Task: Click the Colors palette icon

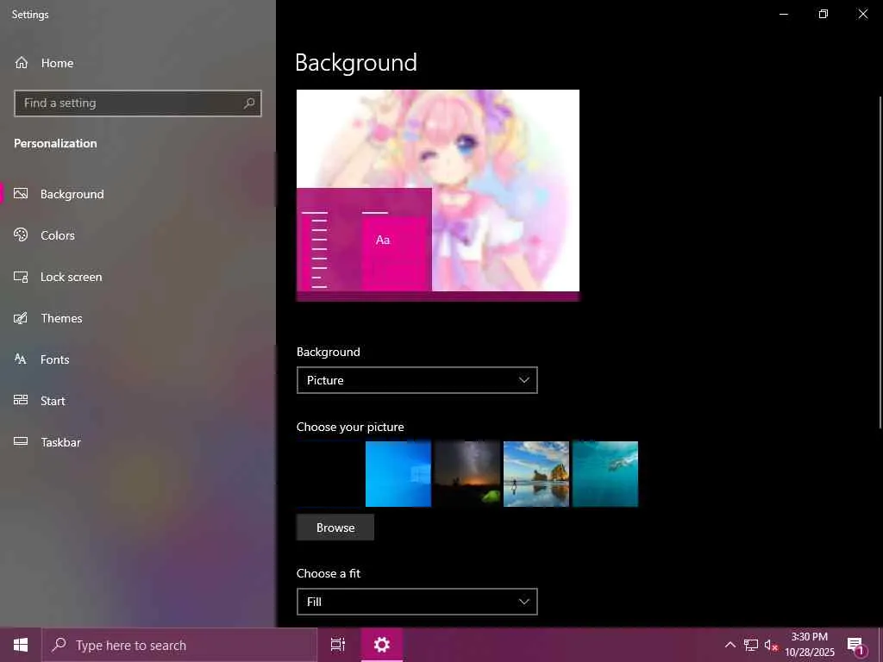Action: pos(21,234)
